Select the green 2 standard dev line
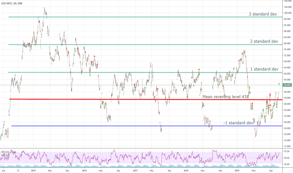The image size is (293, 173). 145,45
